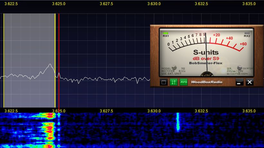The width and height of the screenshot is (264, 148).
Task: Click the strong red signal in waterfall
Action: [49, 128]
